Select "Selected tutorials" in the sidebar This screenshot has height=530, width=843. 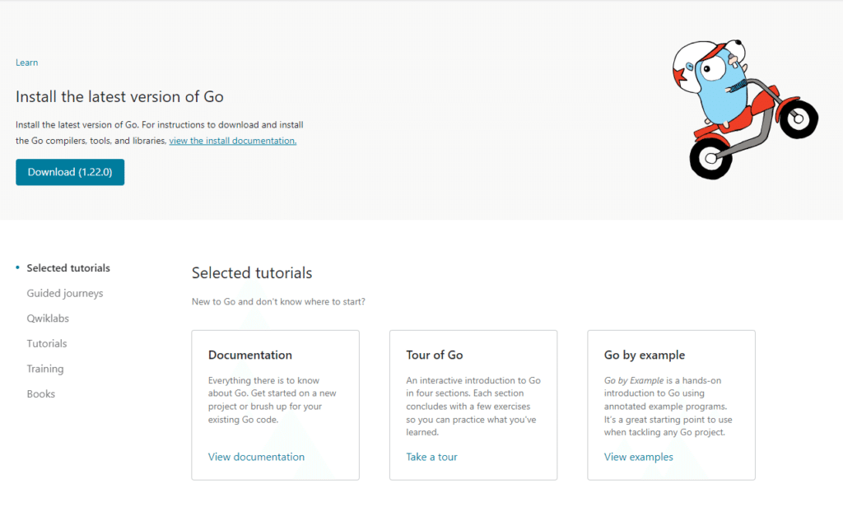click(68, 267)
